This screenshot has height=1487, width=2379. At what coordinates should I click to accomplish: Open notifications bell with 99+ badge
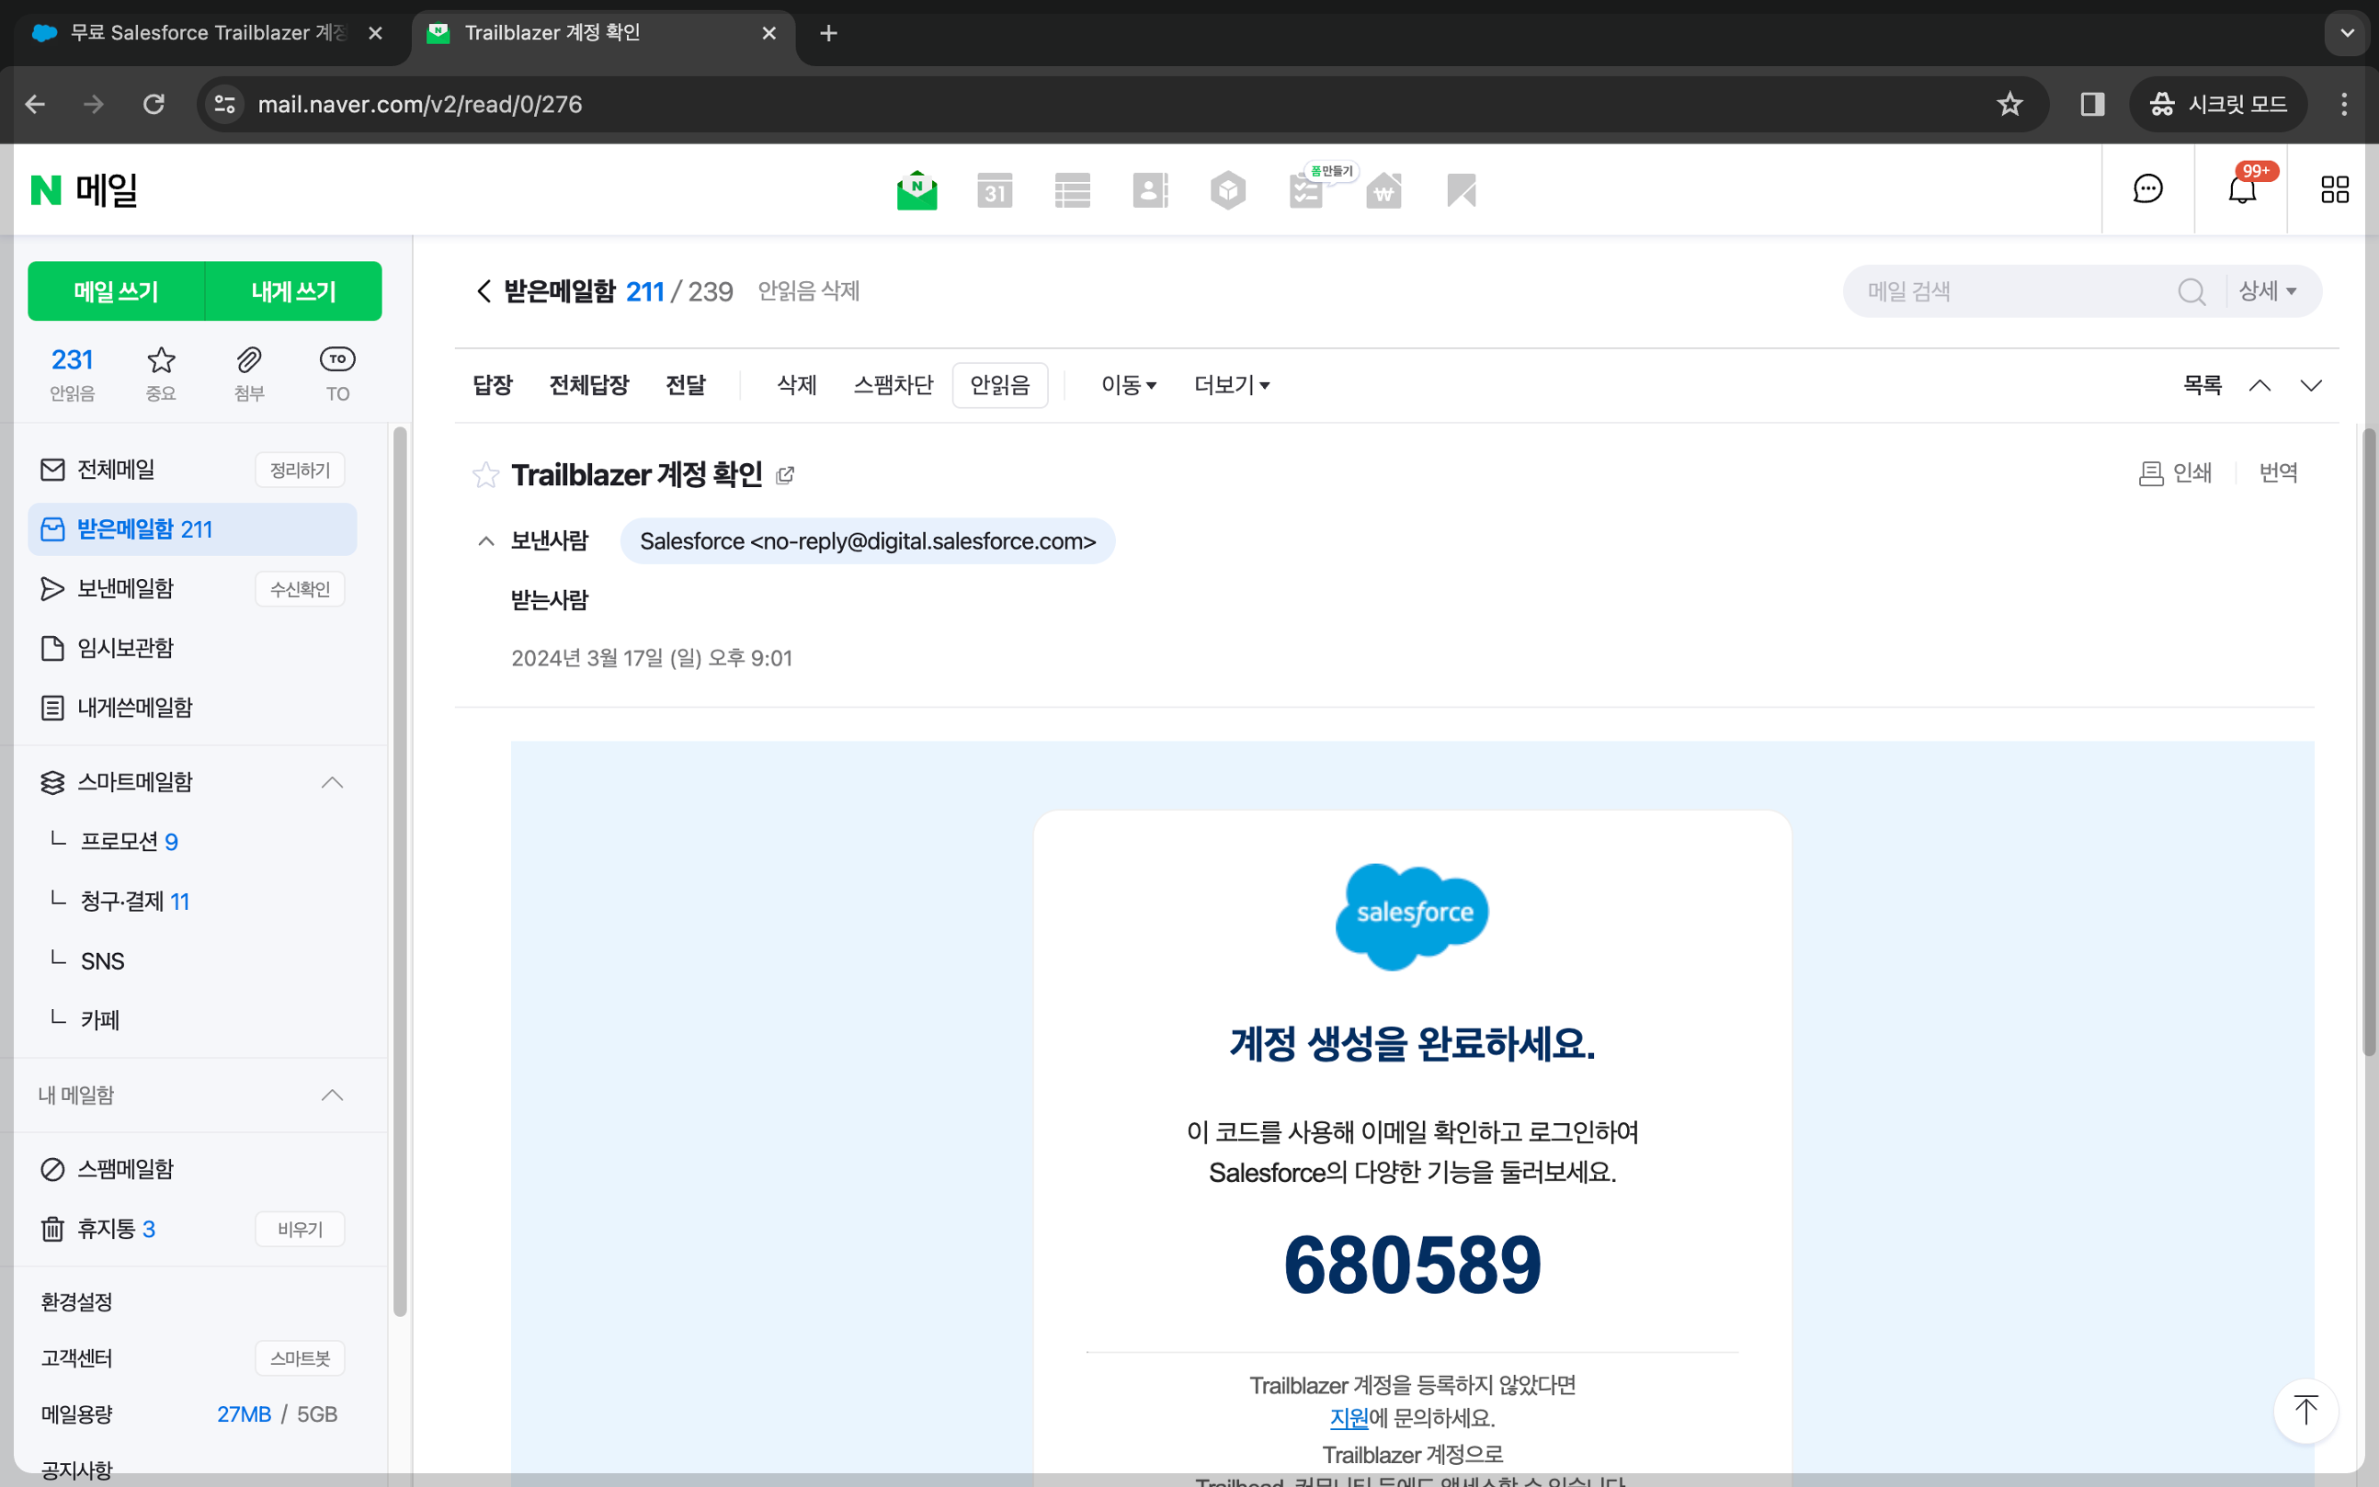[2242, 187]
